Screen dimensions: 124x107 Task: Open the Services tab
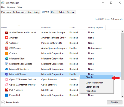point(71,12)
